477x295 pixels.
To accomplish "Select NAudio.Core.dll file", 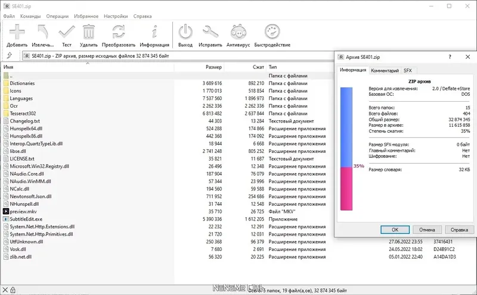I will pyautogui.click(x=27, y=174).
